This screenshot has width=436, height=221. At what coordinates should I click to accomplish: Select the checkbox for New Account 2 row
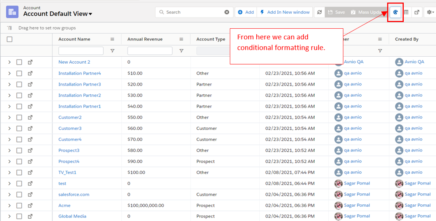click(x=19, y=62)
